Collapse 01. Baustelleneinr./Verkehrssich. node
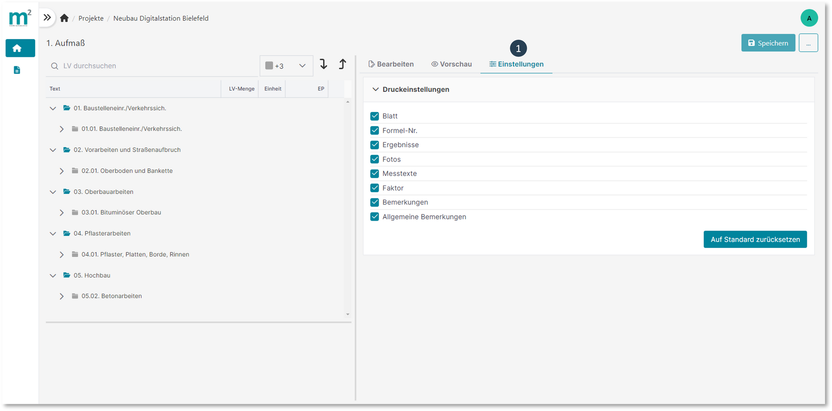The width and height of the screenshot is (832, 411). (53, 108)
